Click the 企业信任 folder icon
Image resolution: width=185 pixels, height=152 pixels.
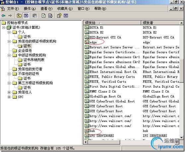[x=15, y=50]
